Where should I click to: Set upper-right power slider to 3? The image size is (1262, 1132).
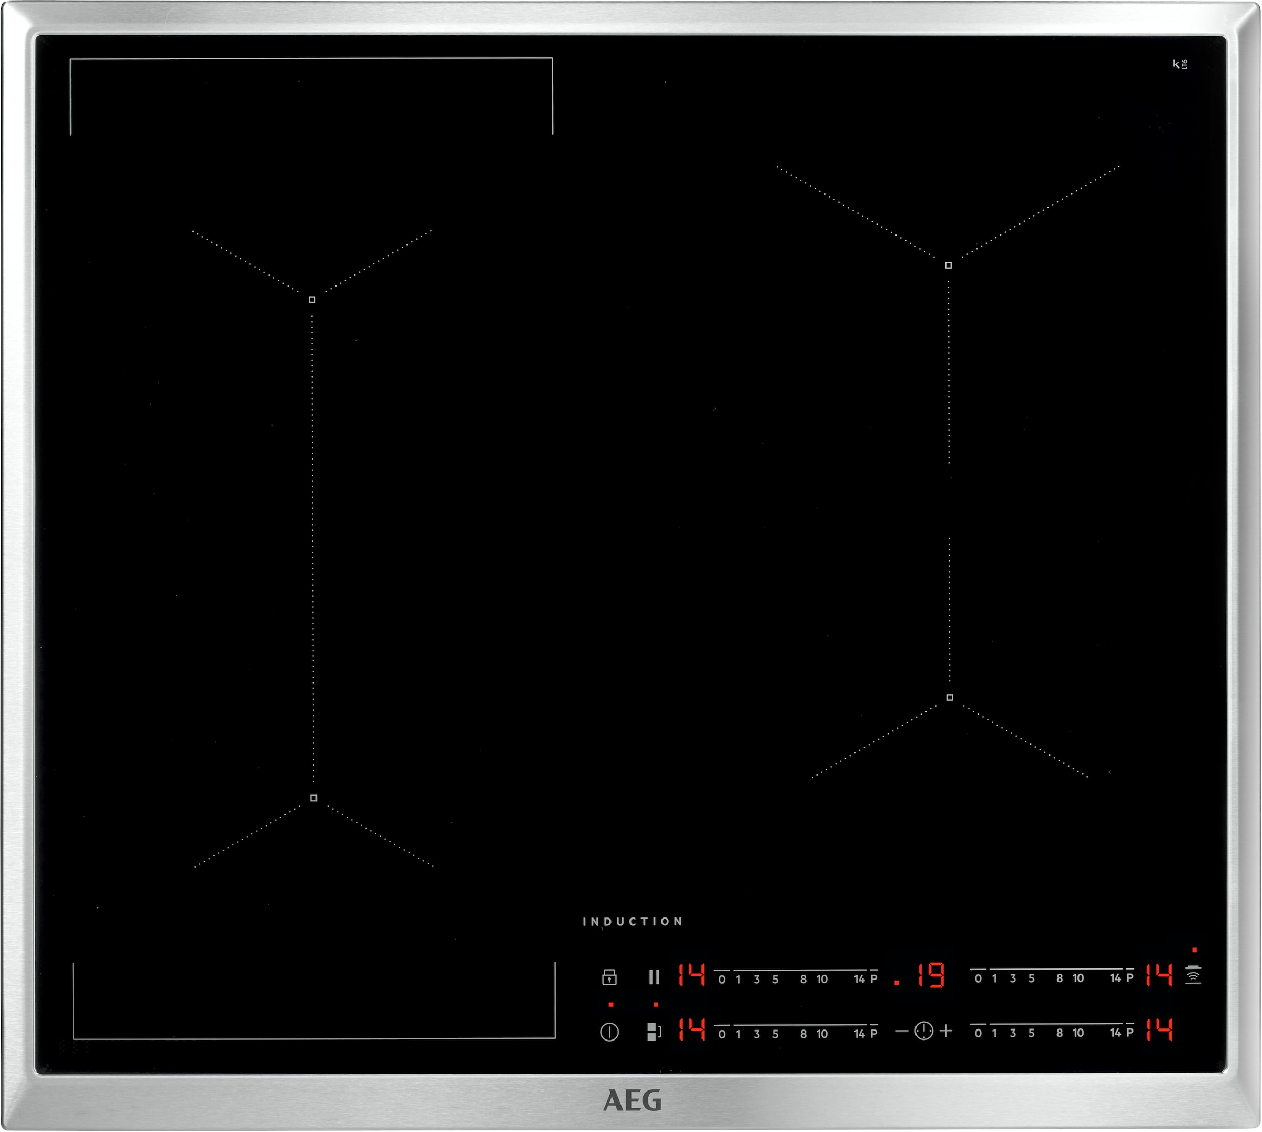[1013, 979]
